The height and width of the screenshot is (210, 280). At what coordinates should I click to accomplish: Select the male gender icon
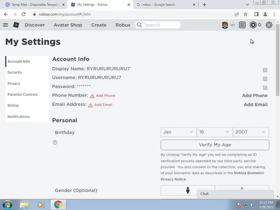[x=188, y=190]
